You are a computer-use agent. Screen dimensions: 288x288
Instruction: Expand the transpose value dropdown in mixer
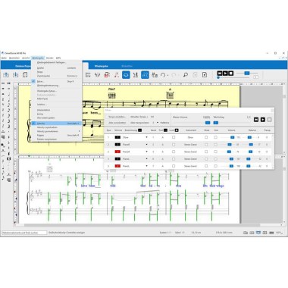click(158, 123)
